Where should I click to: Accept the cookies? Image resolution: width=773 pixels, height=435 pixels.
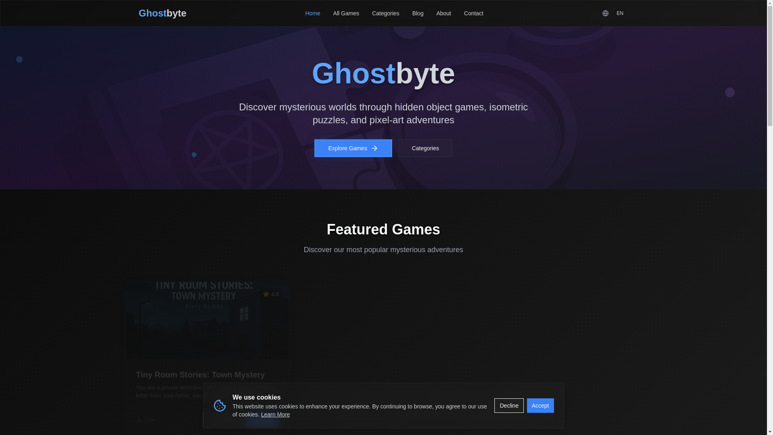(x=540, y=406)
